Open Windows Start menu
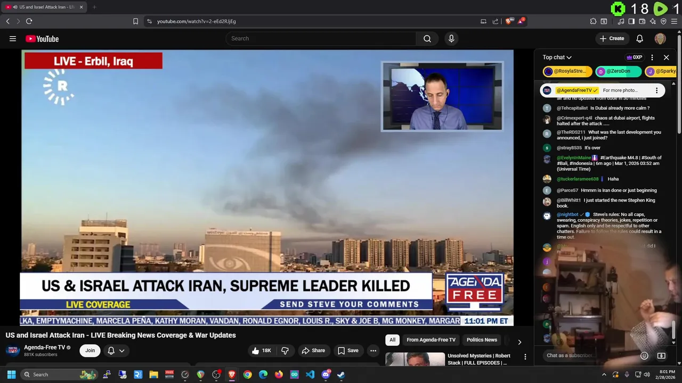The width and height of the screenshot is (682, 383). pyautogui.click(x=11, y=374)
